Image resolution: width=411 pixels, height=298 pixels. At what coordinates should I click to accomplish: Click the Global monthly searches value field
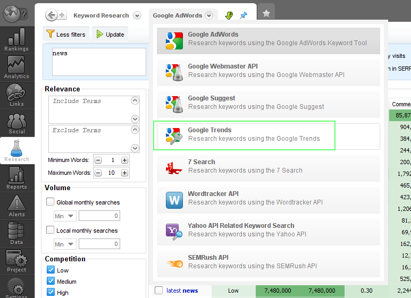click(99, 216)
